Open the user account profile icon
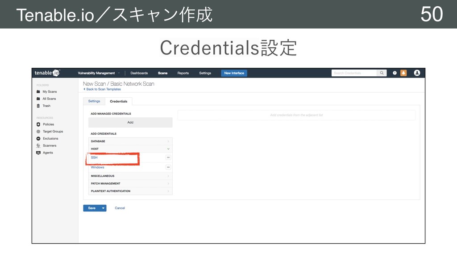Image resolution: width=457 pixels, height=257 pixels. pos(417,73)
